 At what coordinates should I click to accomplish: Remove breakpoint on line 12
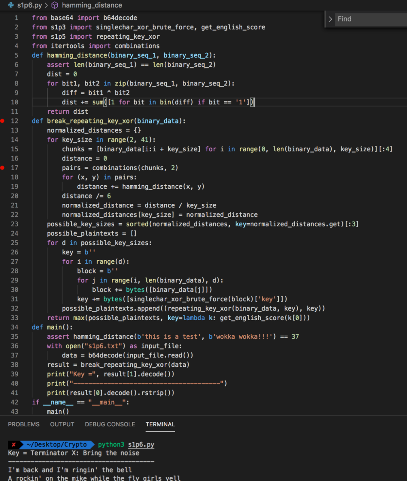(x=3, y=121)
